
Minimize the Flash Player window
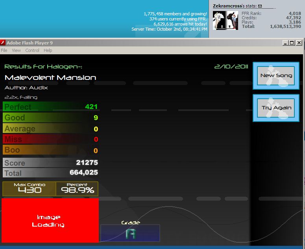click(x=285, y=43)
